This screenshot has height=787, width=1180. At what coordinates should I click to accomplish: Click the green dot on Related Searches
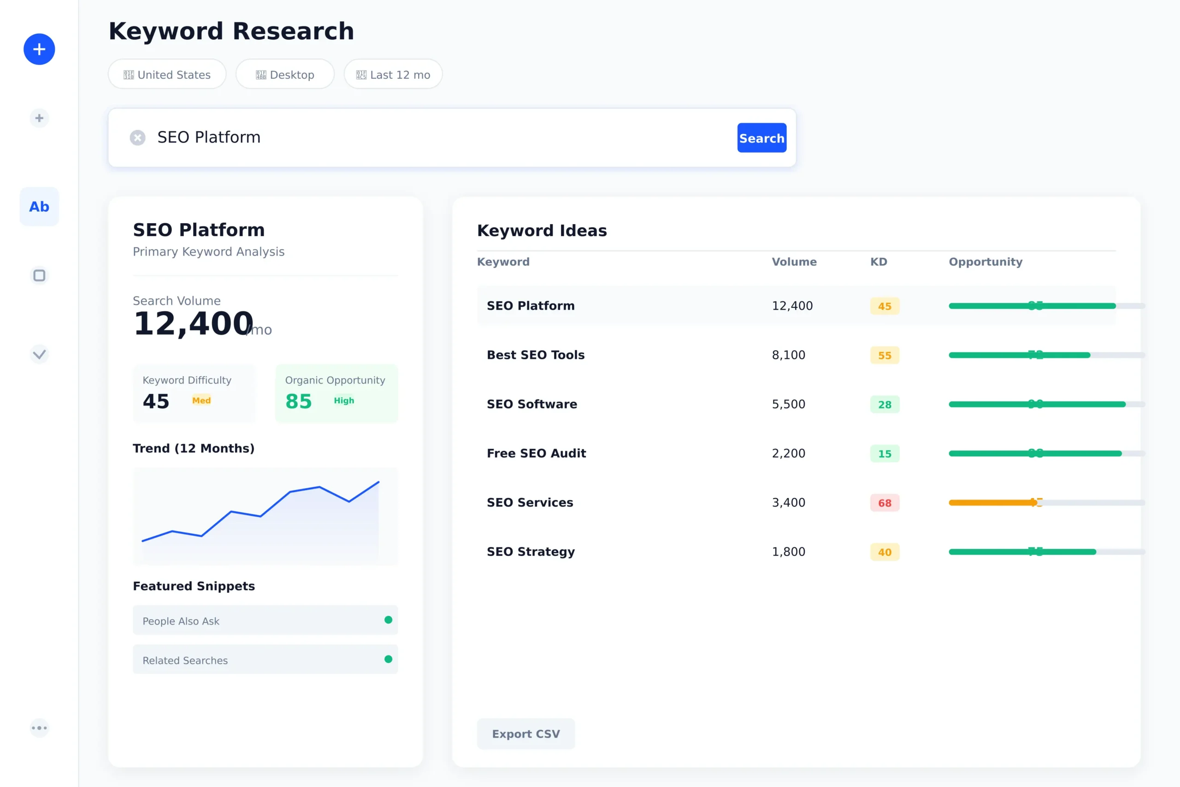[x=388, y=659]
